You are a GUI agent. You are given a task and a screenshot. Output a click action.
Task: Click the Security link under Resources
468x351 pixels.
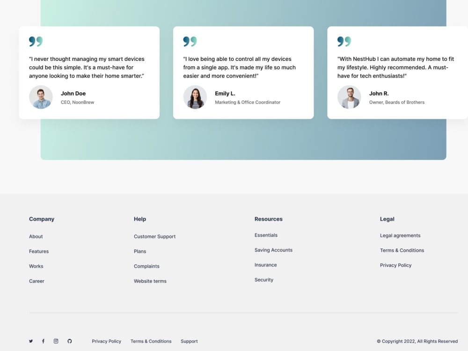click(264, 280)
